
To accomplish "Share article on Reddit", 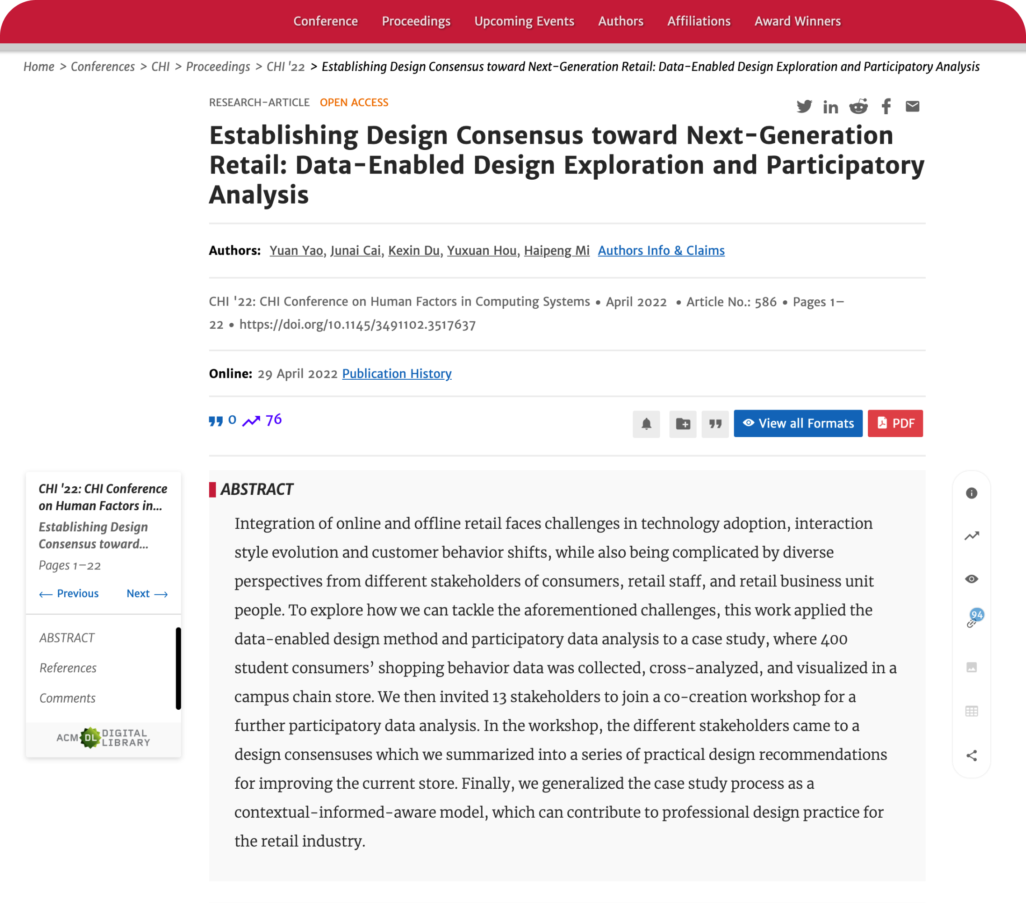I will 858,107.
